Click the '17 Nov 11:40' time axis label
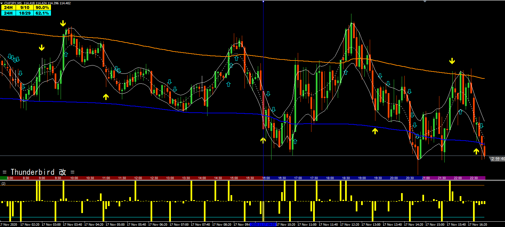The width and height of the screenshot is (505, 227). pos(329,224)
